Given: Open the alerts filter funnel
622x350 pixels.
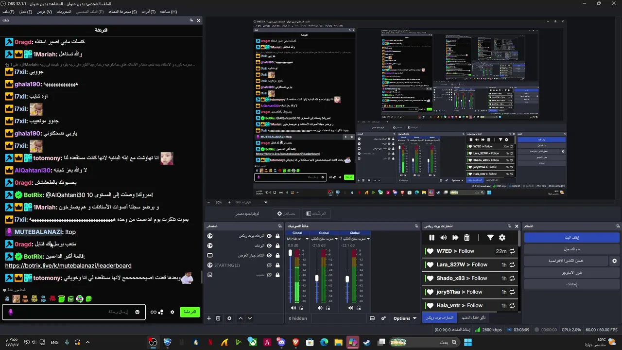Looking at the screenshot, I should tap(490, 238).
